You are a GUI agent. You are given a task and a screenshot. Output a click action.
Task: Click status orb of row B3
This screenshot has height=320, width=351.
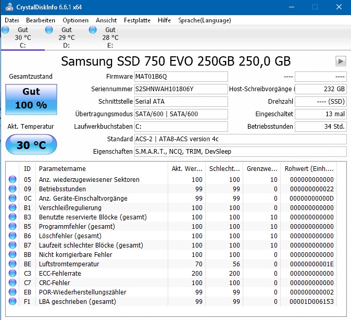point(12,217)
